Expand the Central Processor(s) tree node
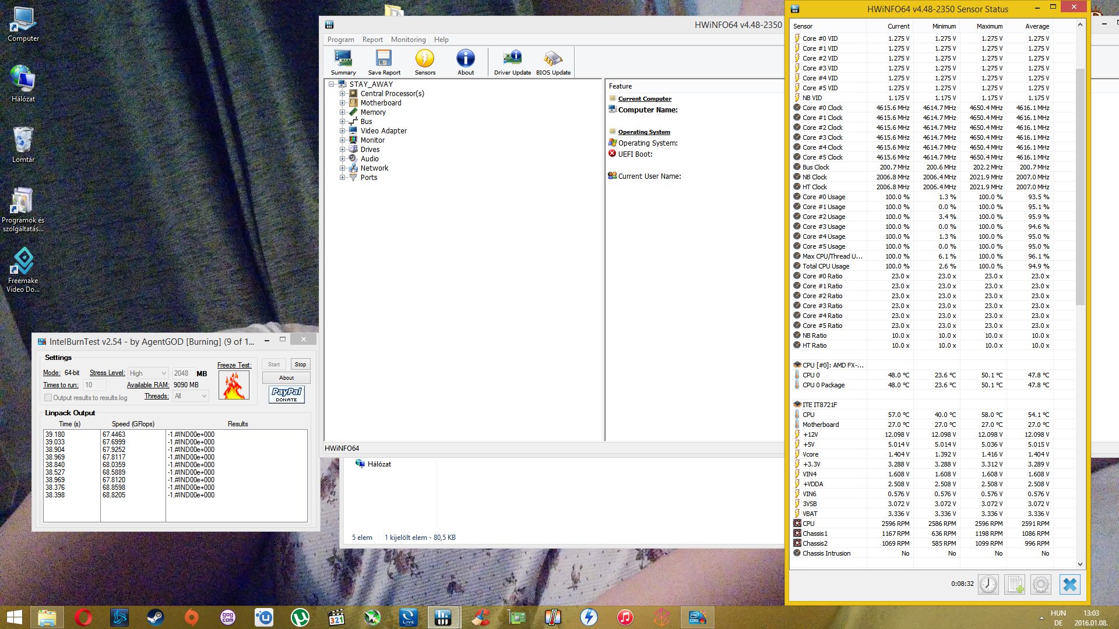 click(343, 94)
